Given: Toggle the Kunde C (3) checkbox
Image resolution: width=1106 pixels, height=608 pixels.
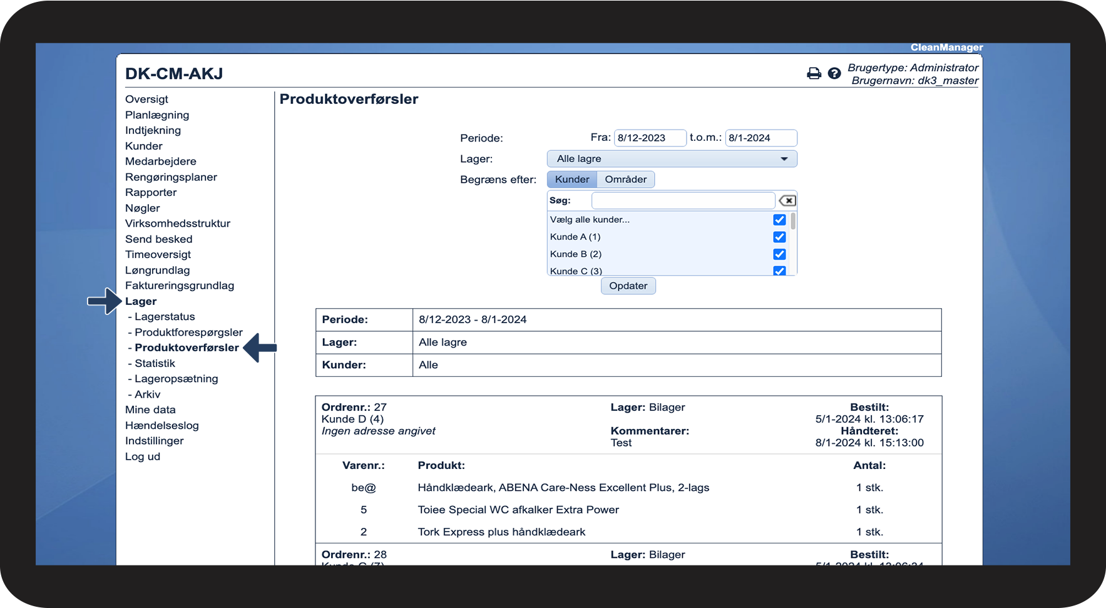Looking at the screenshot, I should pos(779,271).
